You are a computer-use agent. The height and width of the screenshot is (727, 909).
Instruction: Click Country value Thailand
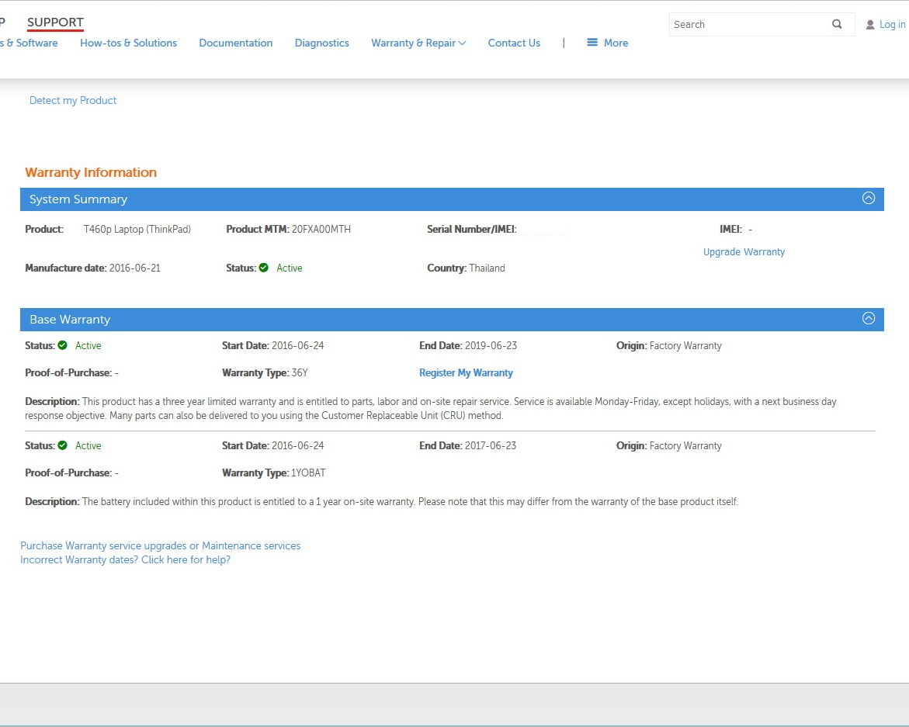(487, 268)
